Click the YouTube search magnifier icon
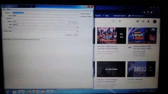This screenshot has height=94, width=168. [113, 21]
